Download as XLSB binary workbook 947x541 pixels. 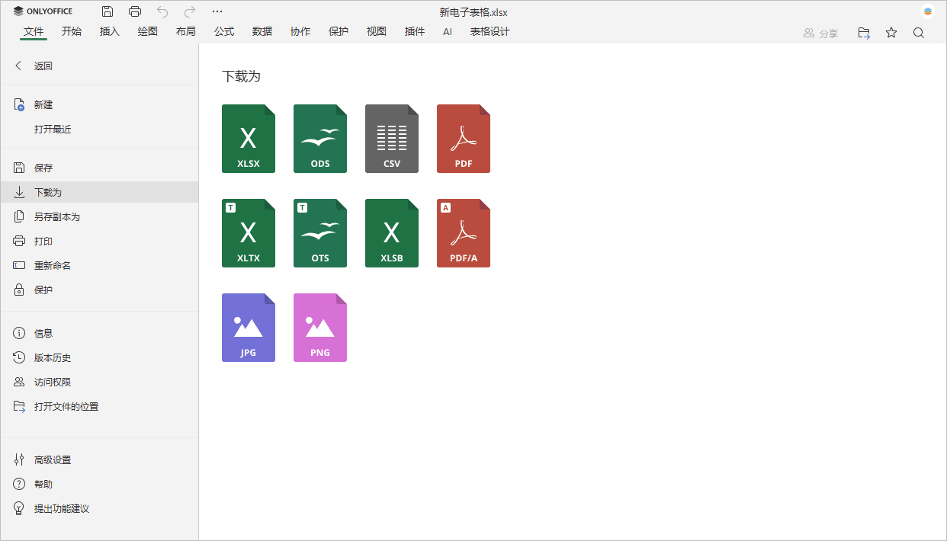tap(392, 233)
